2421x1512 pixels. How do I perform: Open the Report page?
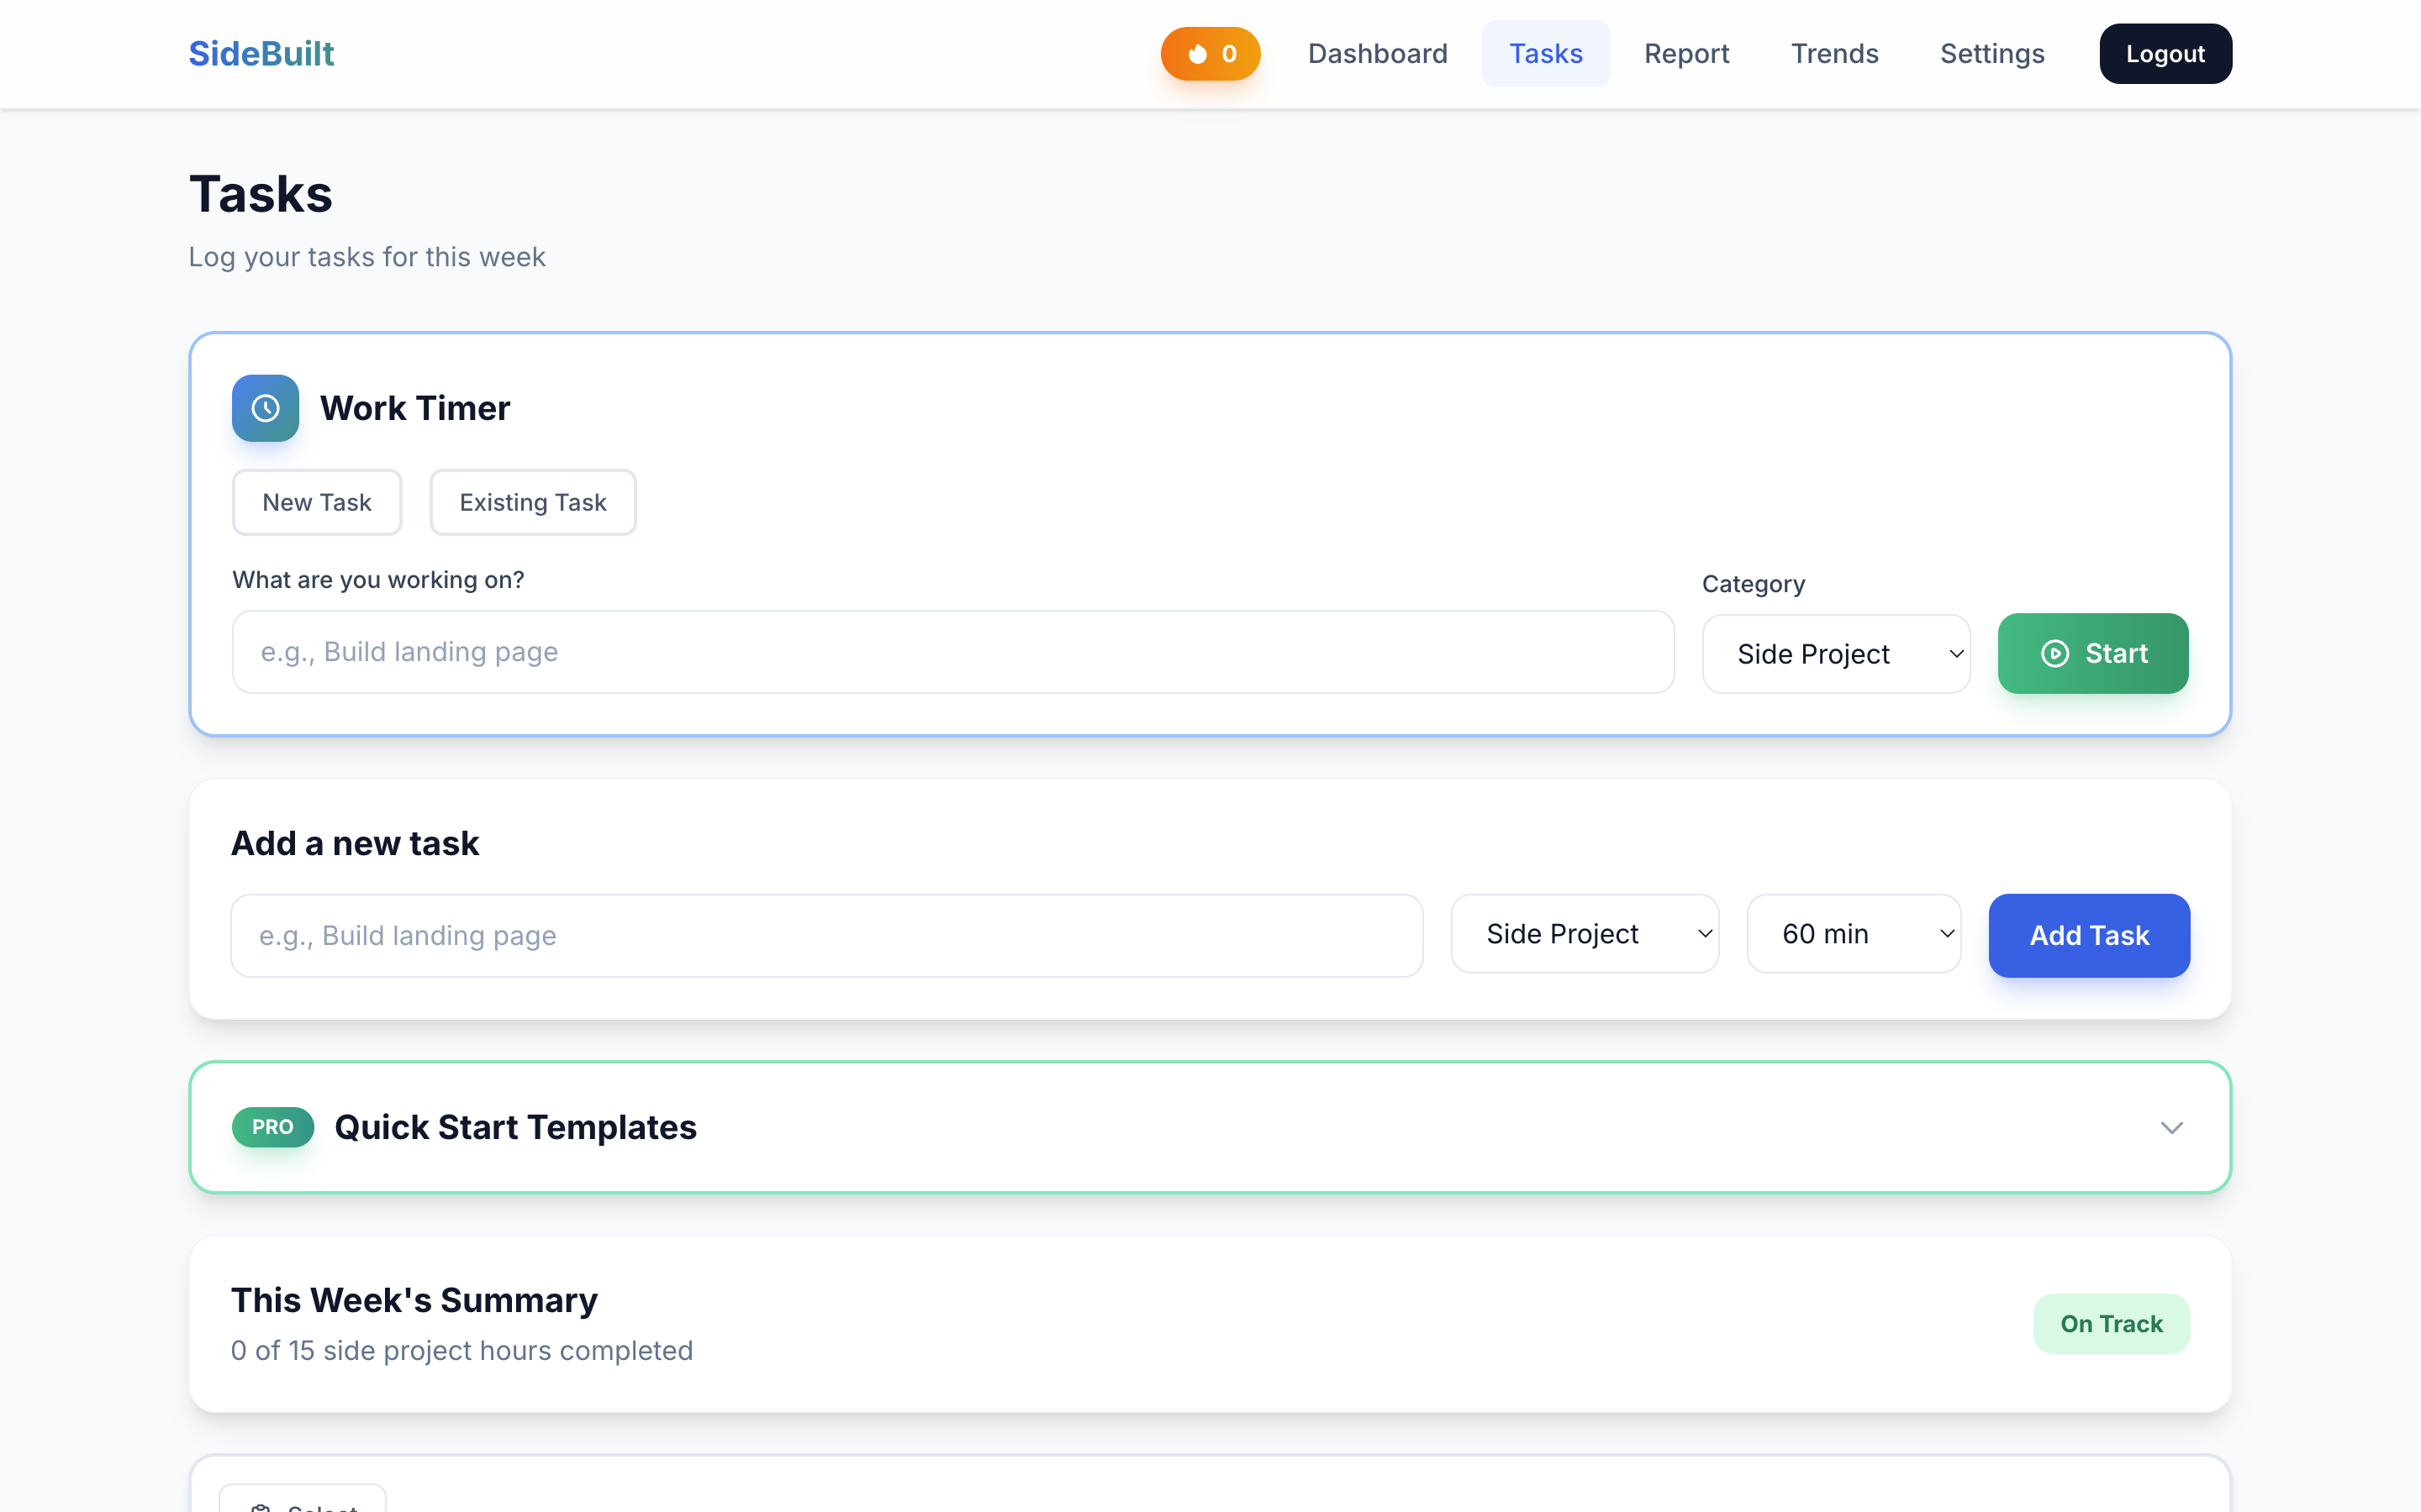(x=1686, y=53)
